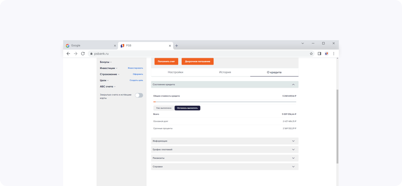Open the Chrome three-dot menu
The width and height of the screenshot is (402, 186).
point(334,54)
